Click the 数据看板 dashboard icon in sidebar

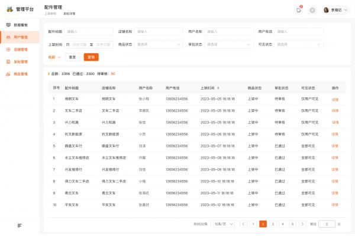pos(8,25)
